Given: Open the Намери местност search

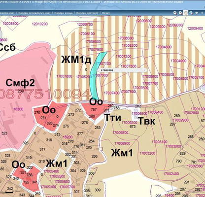Looking at the screenshot, I should tap(87, 13).
